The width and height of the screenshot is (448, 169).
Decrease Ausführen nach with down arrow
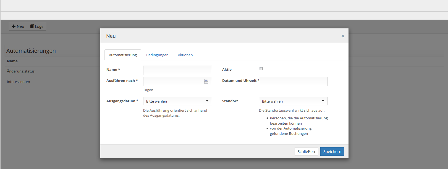tap(206, 82)
